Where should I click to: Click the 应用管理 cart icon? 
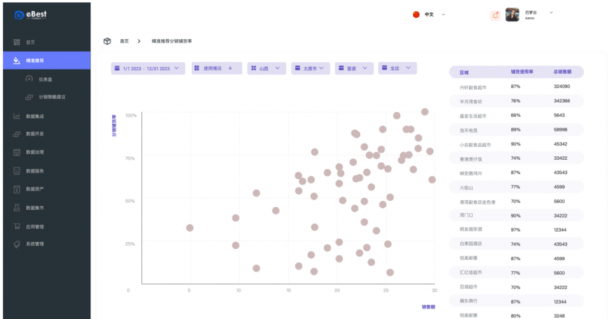[17, 226]
